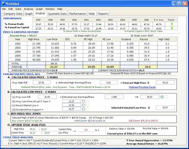Switch to the Quarterly Data tab
Screen dimensions: 189x149
pos(57,14)
